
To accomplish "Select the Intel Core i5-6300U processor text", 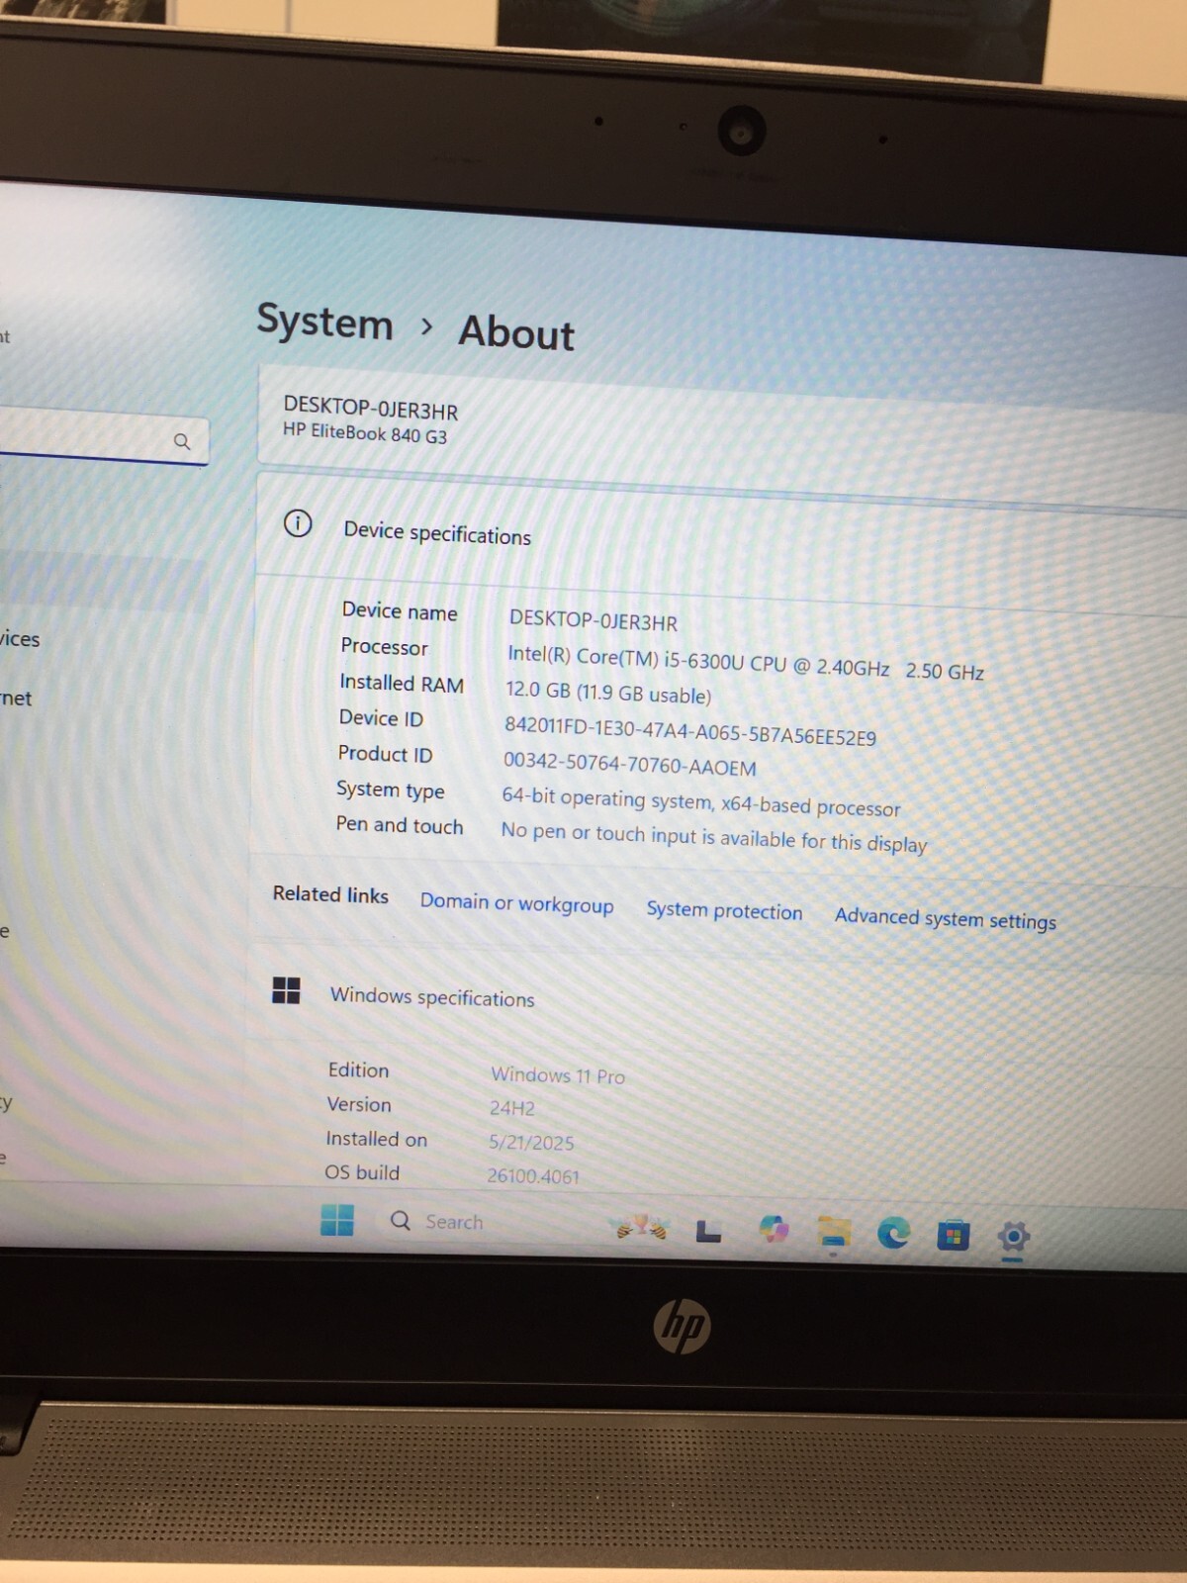I will pos(745,663).
